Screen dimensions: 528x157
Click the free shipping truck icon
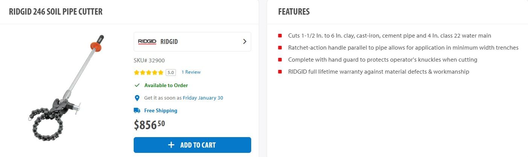[x=137, y=110]
